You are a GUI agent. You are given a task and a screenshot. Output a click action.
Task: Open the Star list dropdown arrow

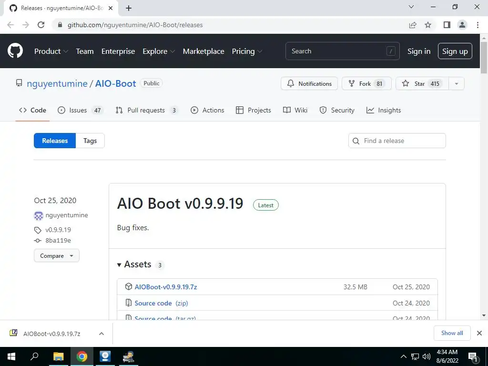point(457,84)
